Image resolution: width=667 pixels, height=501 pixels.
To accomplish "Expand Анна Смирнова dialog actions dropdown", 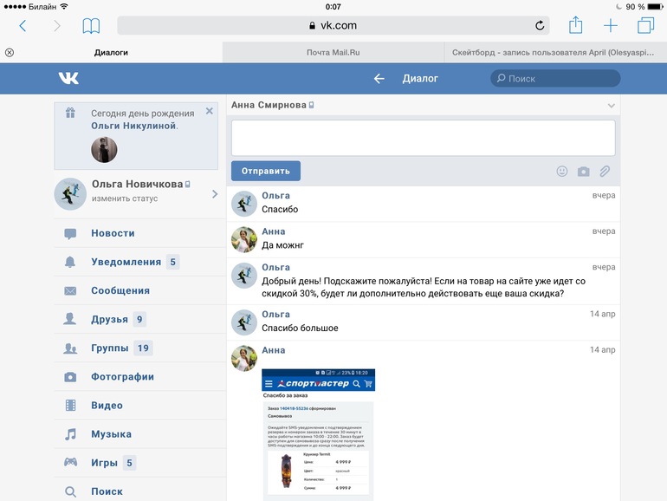I will (x=612, y=106).
